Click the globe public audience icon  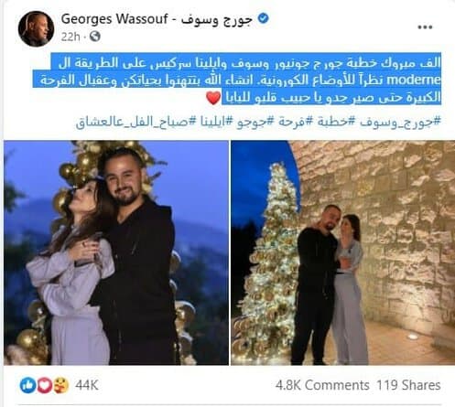pyautogui.click(x=95, y=37)
